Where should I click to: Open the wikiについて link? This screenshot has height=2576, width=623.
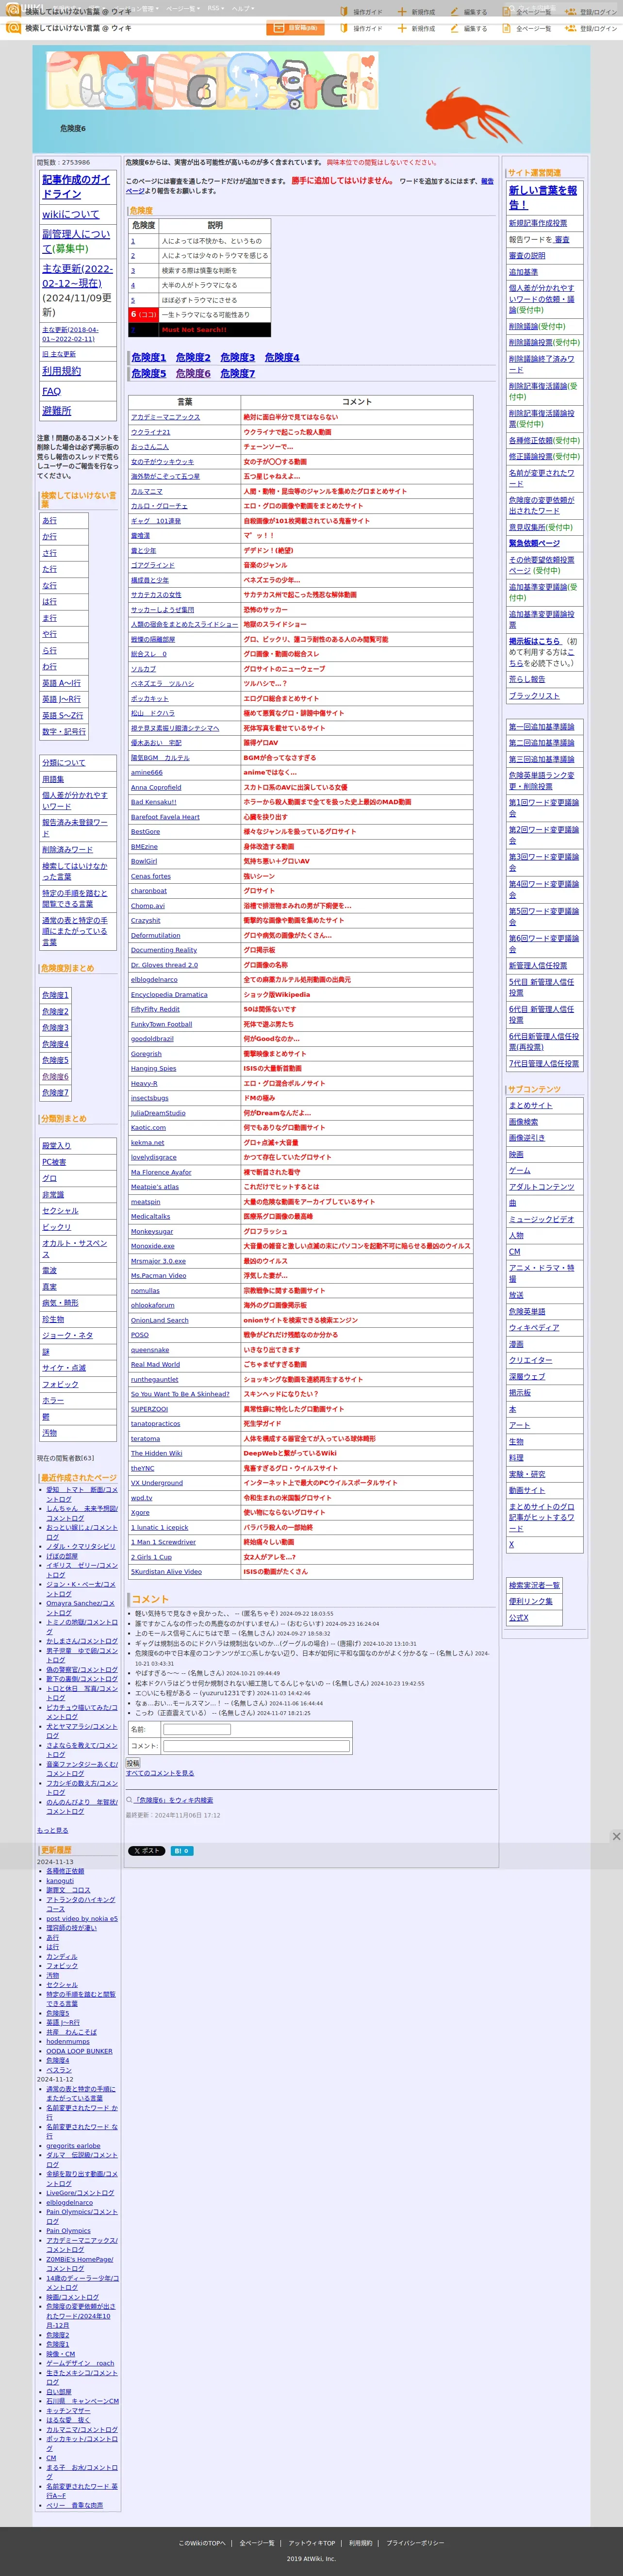(x=71, y=214)
